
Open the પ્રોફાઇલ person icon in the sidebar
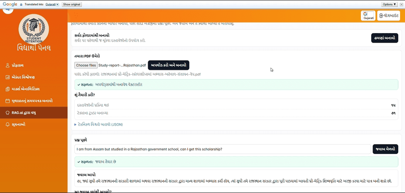click(7, 65)
